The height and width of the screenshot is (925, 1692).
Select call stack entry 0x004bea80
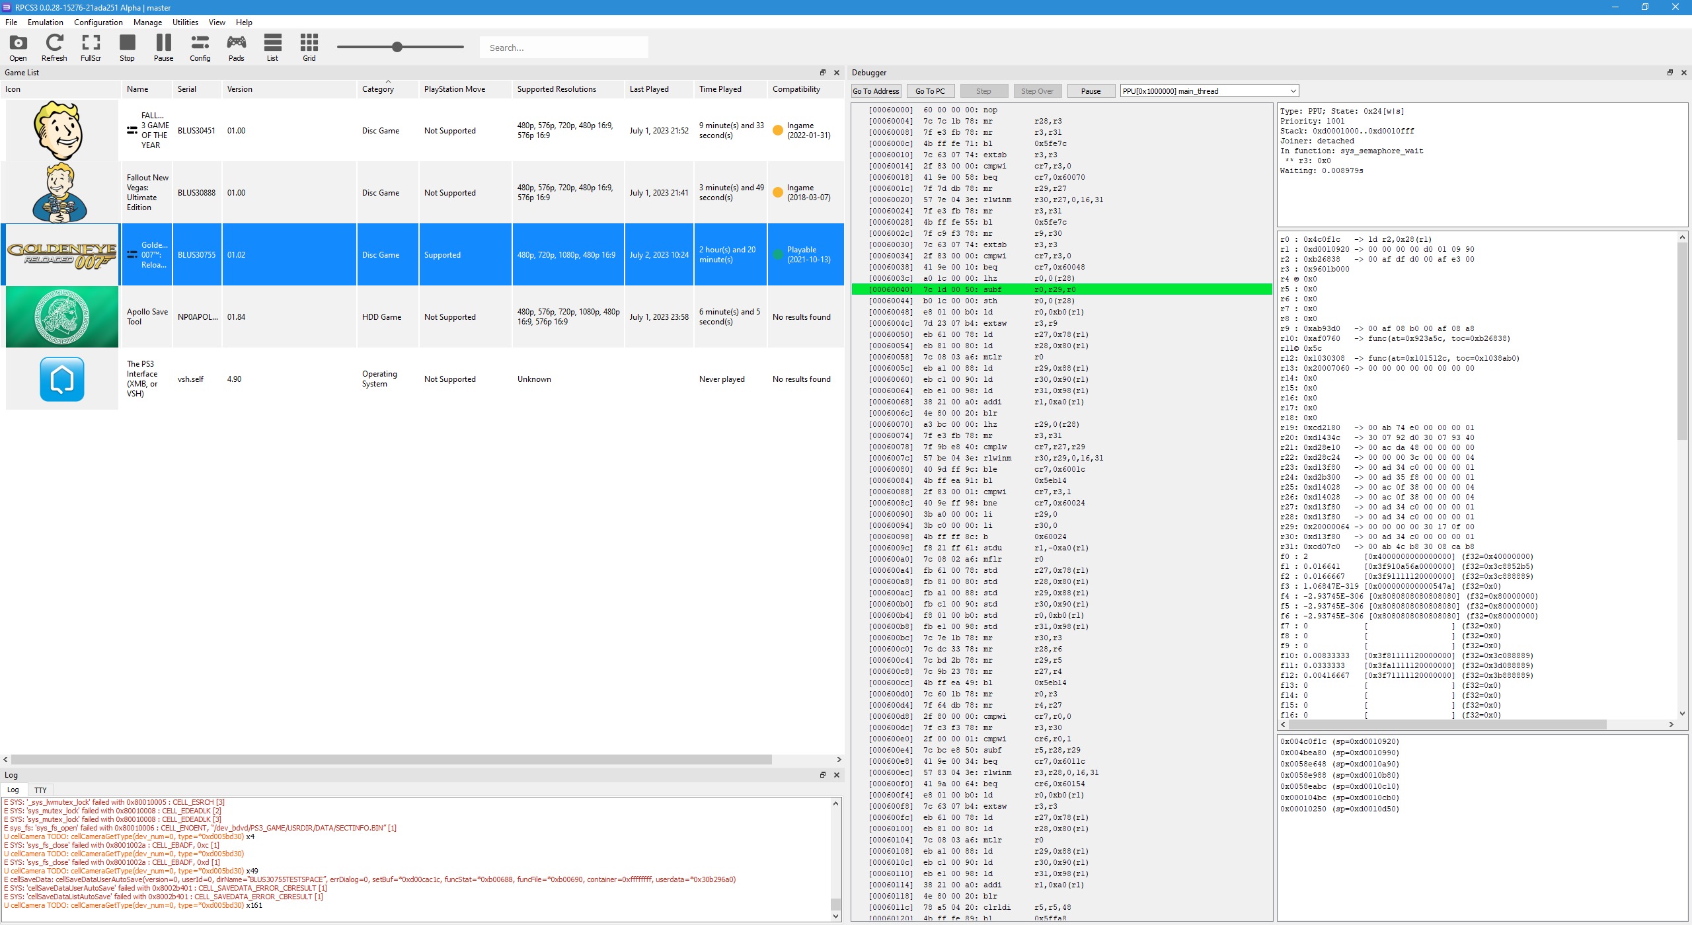tap(1340, 753)
